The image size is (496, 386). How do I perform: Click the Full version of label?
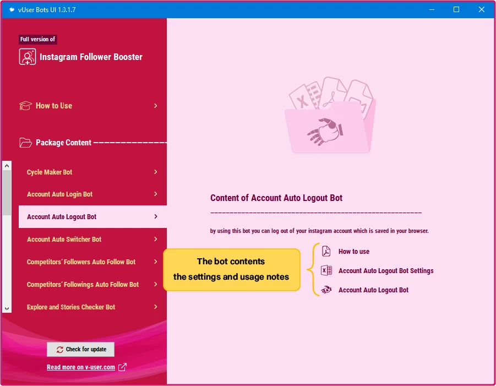tap(37, 39)
